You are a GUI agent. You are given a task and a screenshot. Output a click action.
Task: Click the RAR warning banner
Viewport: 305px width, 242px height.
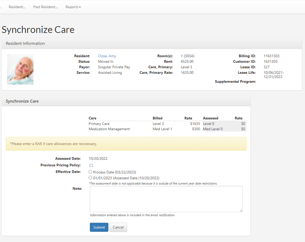[x=126, y=144]
